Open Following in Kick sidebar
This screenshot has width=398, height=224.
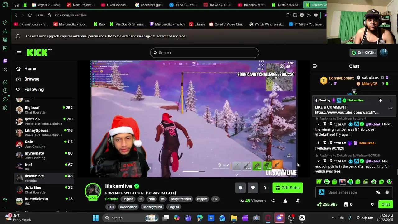(x=34, y=89)
